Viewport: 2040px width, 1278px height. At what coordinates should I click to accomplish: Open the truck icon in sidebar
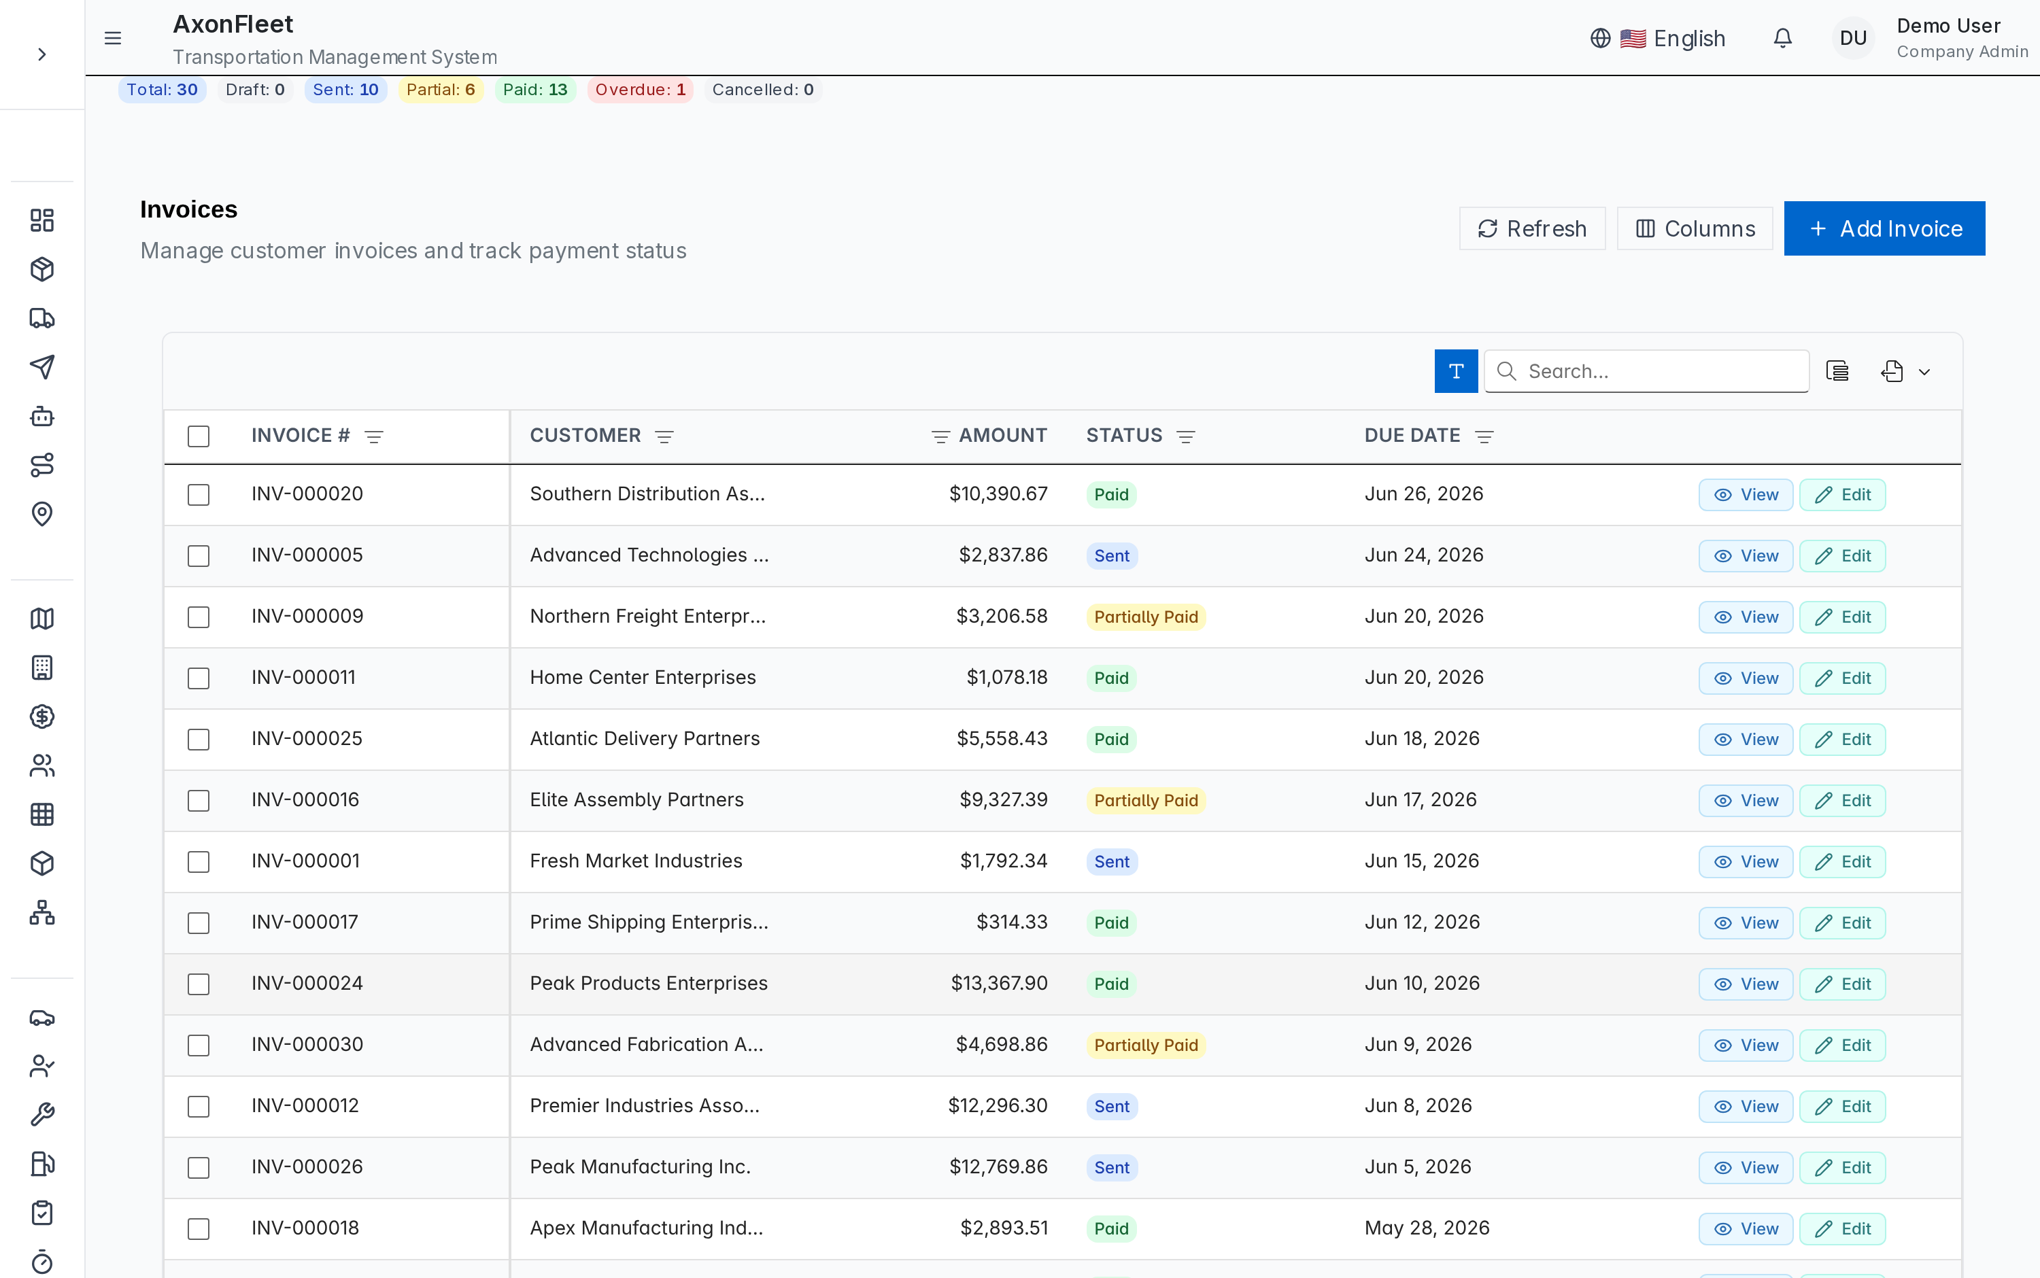point(42,319)
